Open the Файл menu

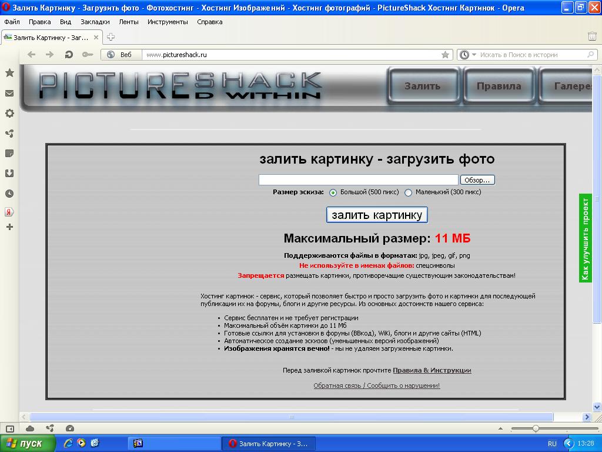(12, 22)
